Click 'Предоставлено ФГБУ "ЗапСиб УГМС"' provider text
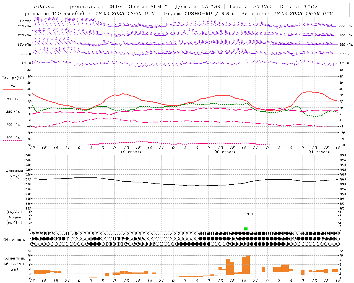354x283 pixels. (117, 6)
